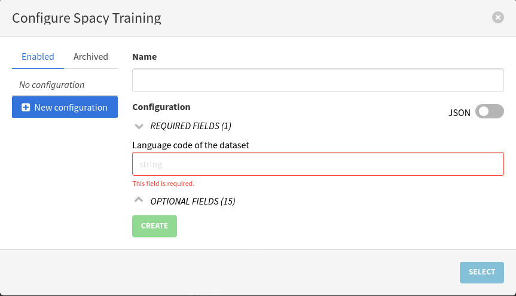The image size is (516, 296).
Task: Select the 'No configuration' list entry
Action: pos(51,85)
